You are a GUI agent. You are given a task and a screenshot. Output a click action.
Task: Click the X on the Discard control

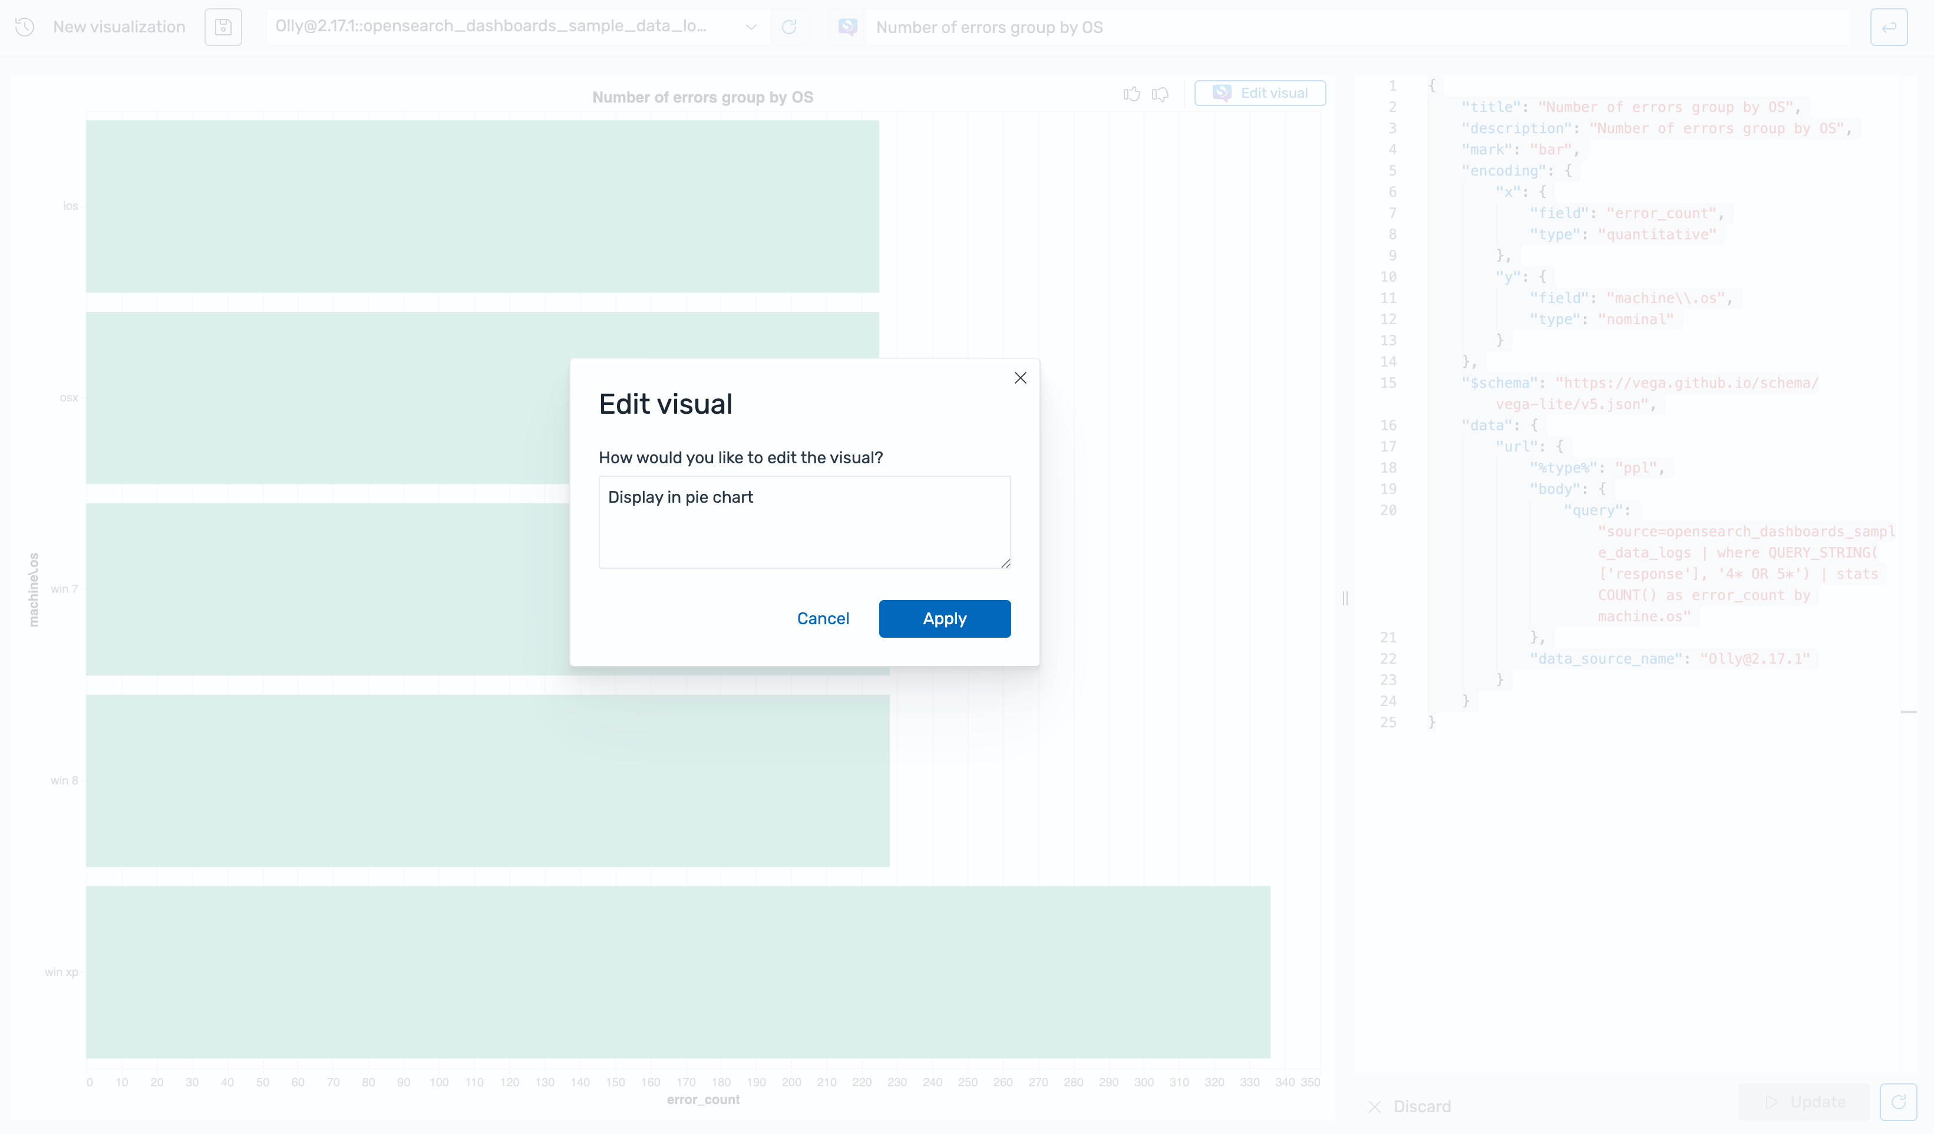point(1375,1106)
